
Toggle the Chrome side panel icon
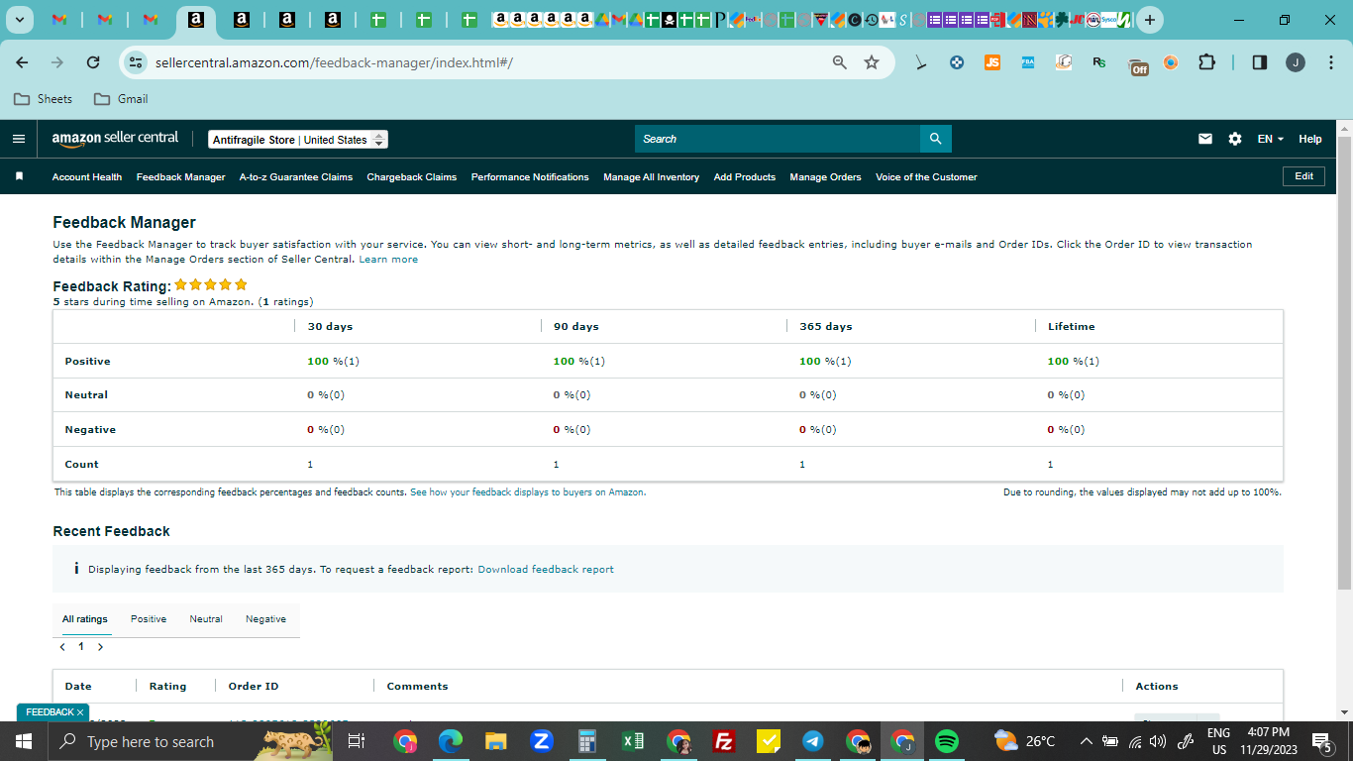[x=1260, y=62]
